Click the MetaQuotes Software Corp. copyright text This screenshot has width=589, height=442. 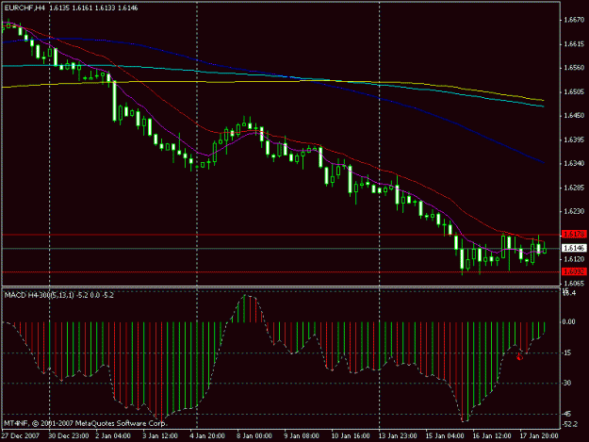point(85,423)
